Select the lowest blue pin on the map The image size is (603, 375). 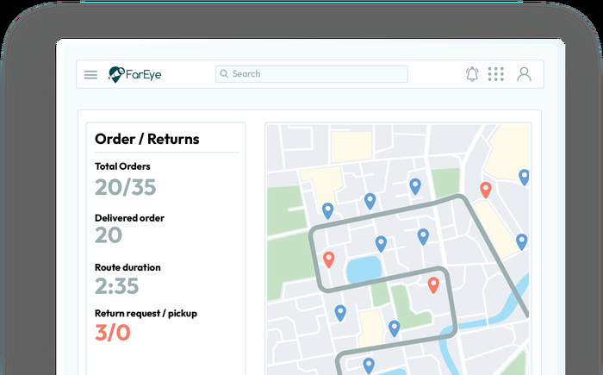(x=369, y=366)
